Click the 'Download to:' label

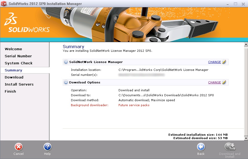81,95
